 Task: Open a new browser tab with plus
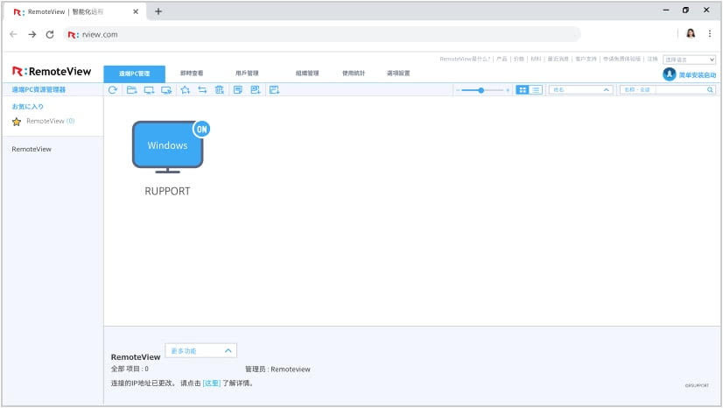click(x=158, y=11)
